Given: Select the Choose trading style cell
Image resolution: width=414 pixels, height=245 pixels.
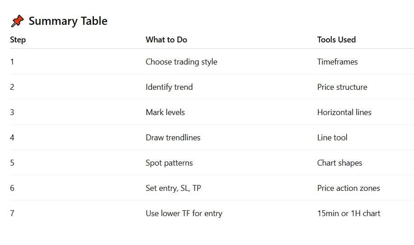Looking at the screenshot, I should pyautogui.click(x=181, y=62).
